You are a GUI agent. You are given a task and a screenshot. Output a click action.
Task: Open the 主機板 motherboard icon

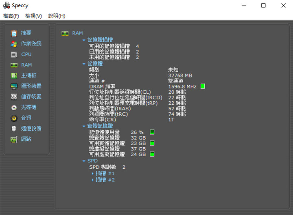pyautogui.click(x=14, y=75)
